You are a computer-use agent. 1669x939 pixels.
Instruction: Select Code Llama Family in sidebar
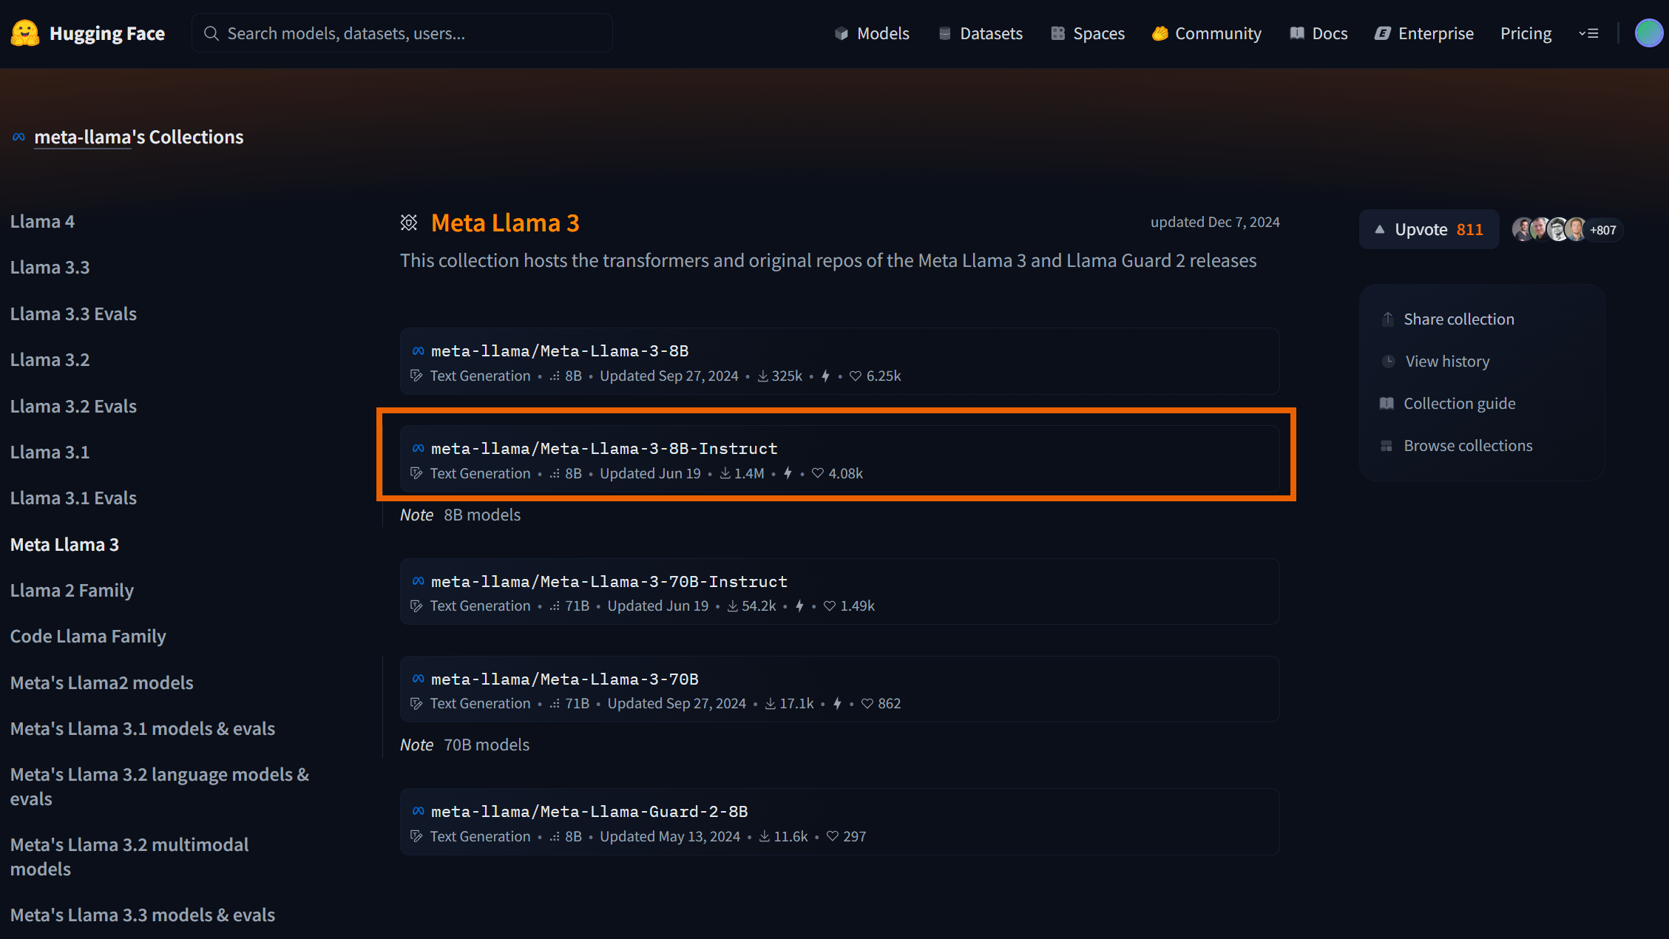pyautogui.click(x=88, y=636)
